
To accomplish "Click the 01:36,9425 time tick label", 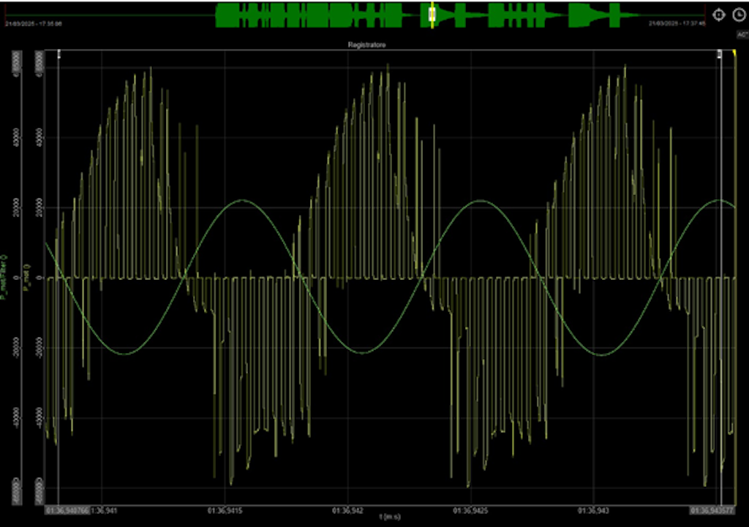I will click(470, 511).
